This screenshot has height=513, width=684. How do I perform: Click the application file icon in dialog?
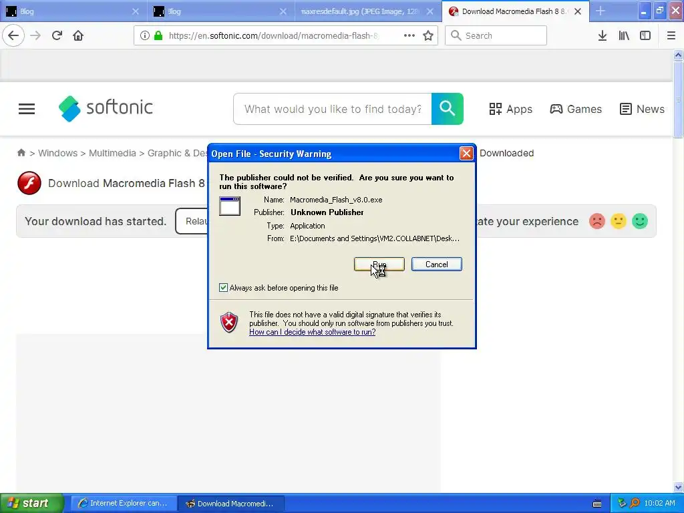(x=230, y=206)
